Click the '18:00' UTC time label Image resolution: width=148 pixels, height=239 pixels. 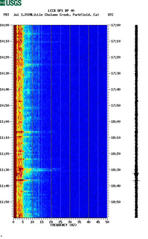(116, 122)
